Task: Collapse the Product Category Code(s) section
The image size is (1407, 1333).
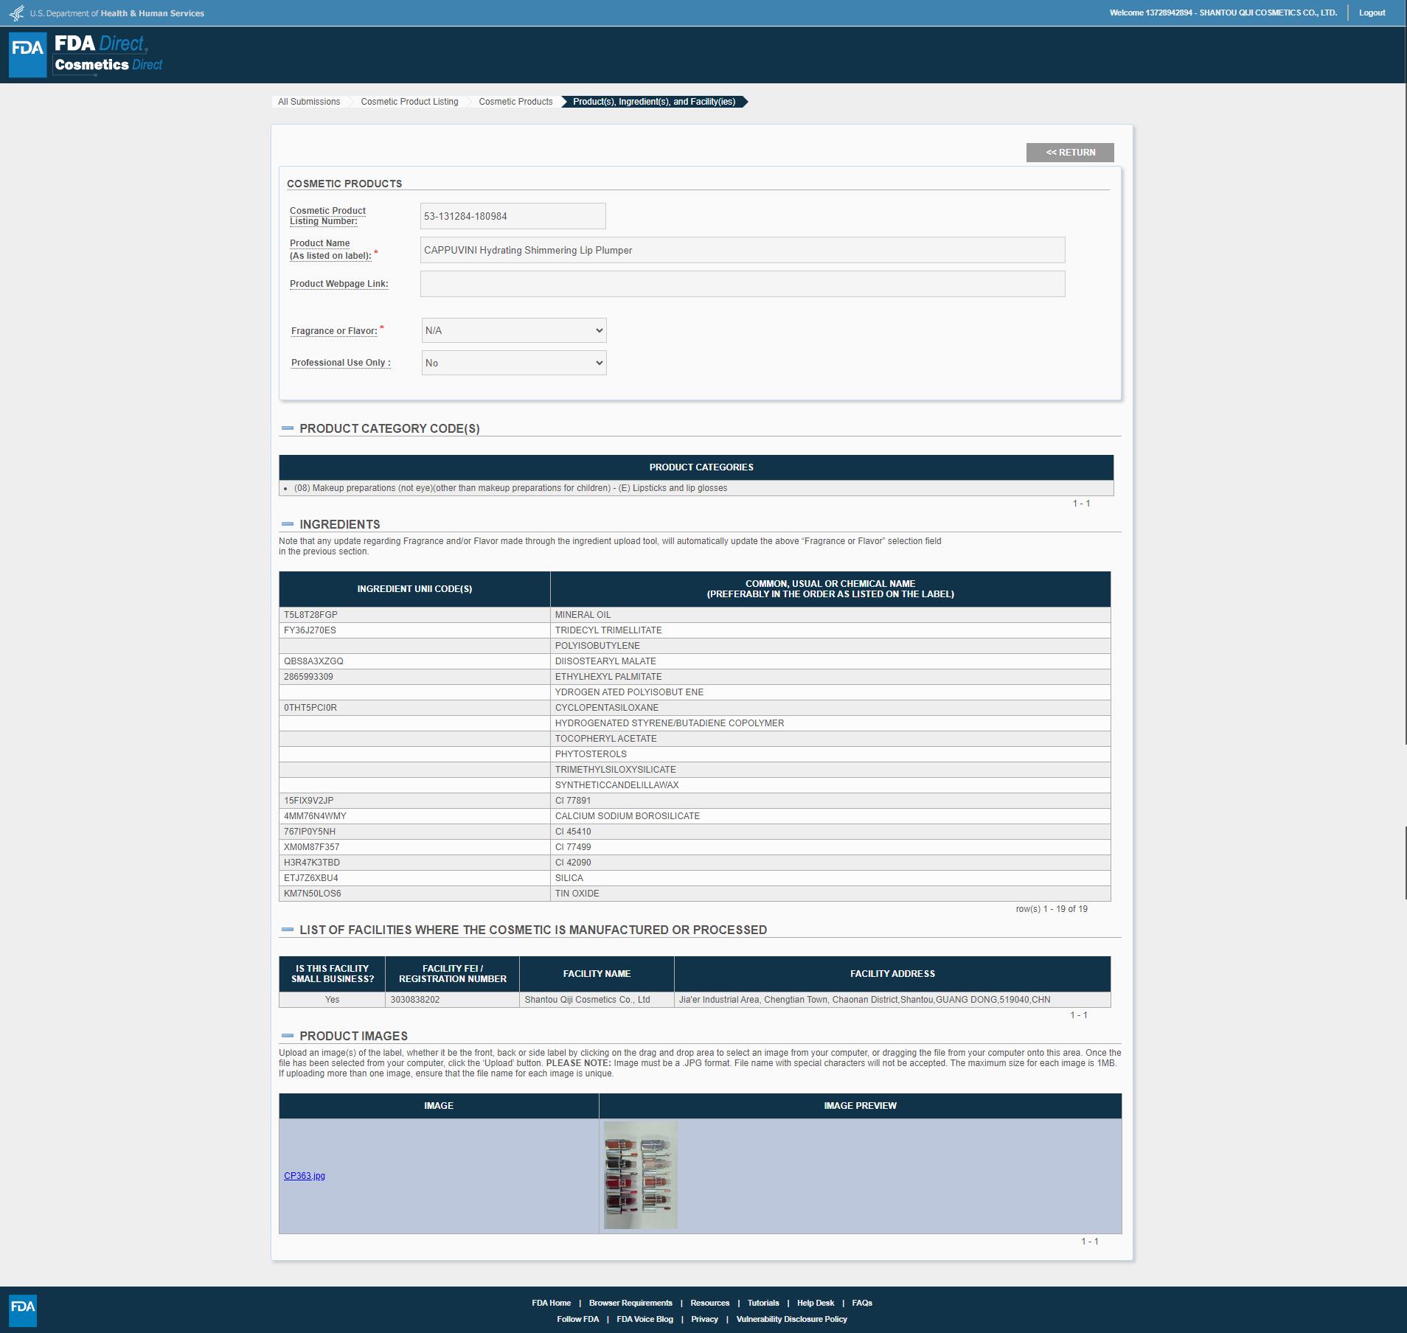Action: coord(288,428)
